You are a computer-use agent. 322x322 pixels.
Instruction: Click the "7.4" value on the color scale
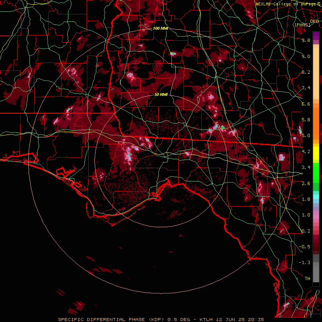pos(306,88)
